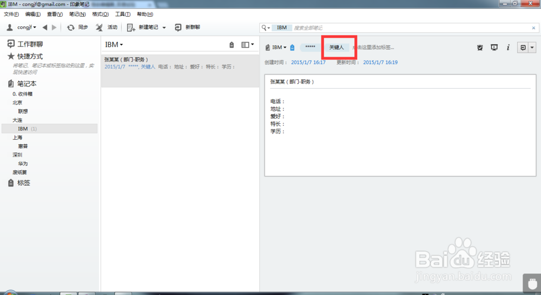Open the 文件(F) menu
This screenshot has width=541, height=295.
click(11, 14)
